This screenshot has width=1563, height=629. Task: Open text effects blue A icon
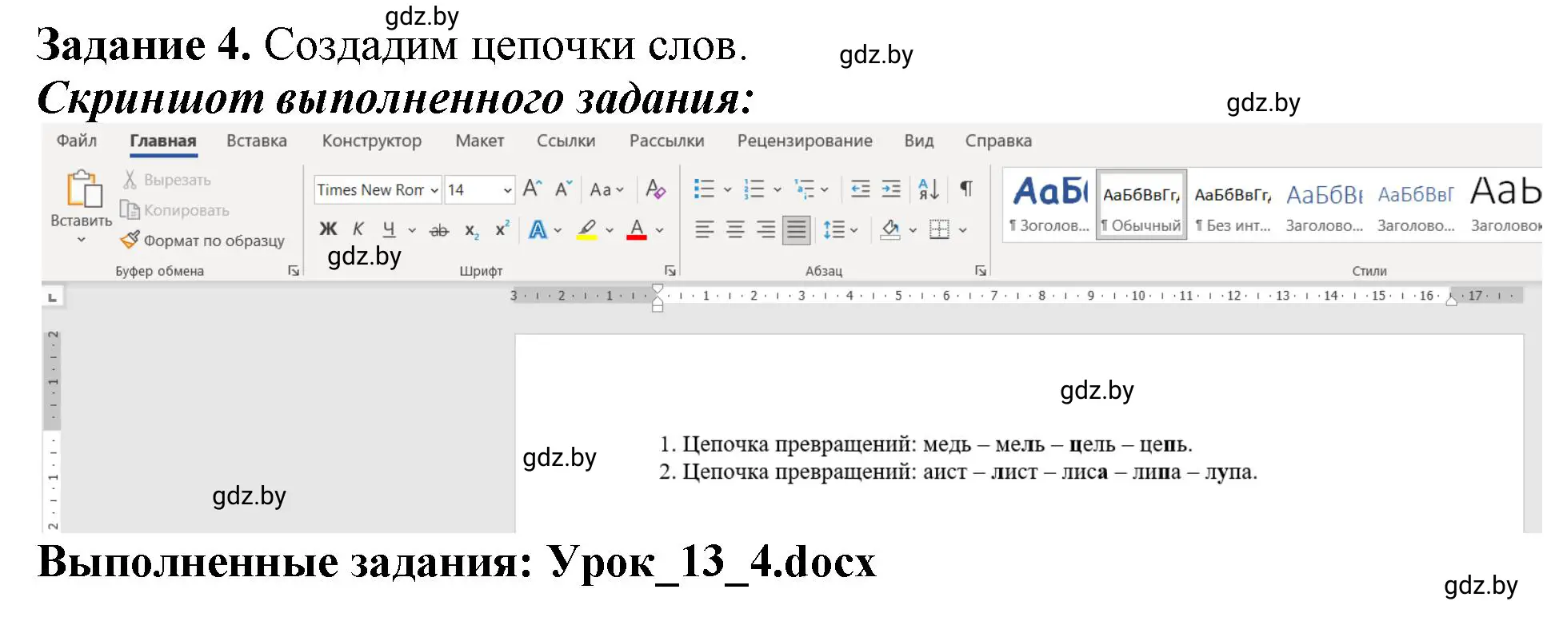coord(538,230)
